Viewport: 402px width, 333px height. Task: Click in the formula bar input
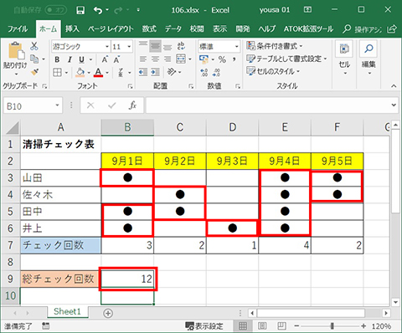coord(268,105)
